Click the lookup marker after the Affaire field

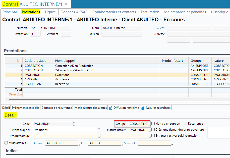coord(79,145)
